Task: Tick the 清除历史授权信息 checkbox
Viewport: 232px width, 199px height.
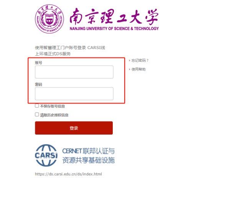Action: [x=37, y=115]
